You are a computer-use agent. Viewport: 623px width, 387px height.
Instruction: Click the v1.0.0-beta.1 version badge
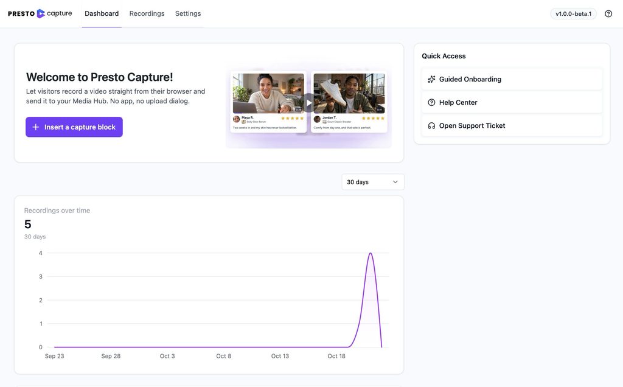[573, 14]
